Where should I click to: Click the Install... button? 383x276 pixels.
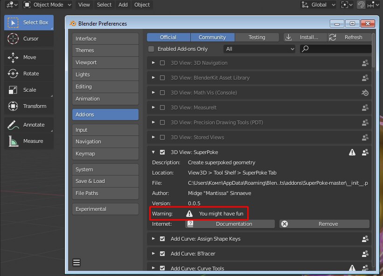305,37
